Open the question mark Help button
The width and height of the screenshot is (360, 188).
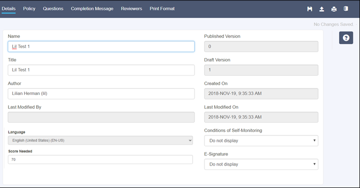click(346, 38)
